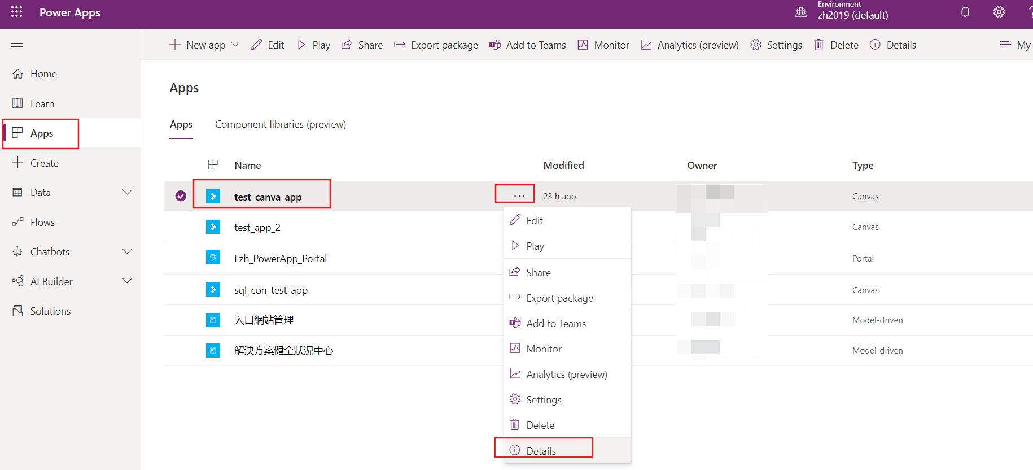Click the canvas icon for test_app_2

pos(213,227)
